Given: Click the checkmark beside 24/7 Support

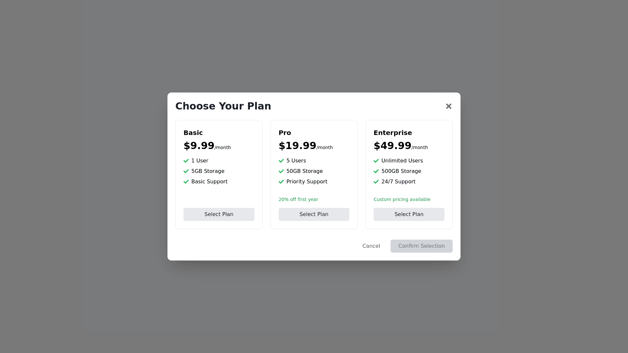Looking at the screenshot, I should point(376,182).
